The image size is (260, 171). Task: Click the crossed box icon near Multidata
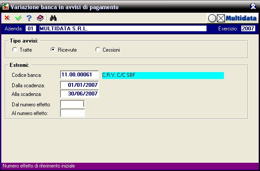click(221, 18)
